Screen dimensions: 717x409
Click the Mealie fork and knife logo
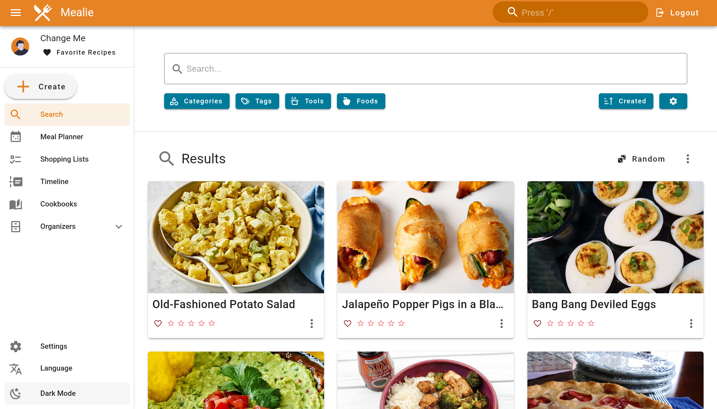pyautogui.click(x=43, y=13)
